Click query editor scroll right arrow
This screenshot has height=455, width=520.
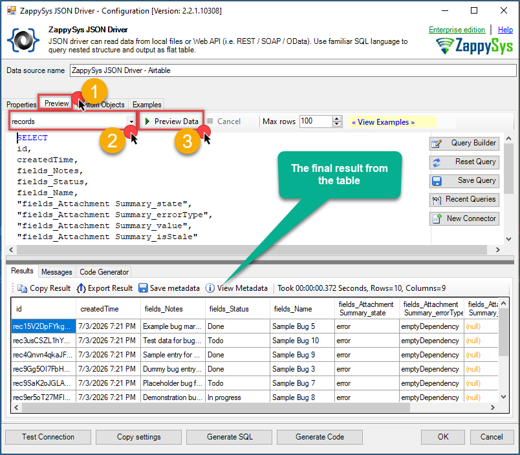pyautogui.click(x=497, y=249)
